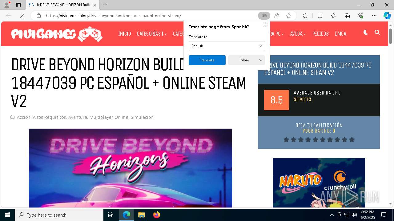Open Split screen view

pos(320,16)
